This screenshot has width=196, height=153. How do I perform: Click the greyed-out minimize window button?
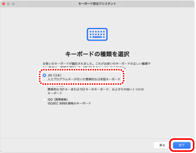pos(9,4)
